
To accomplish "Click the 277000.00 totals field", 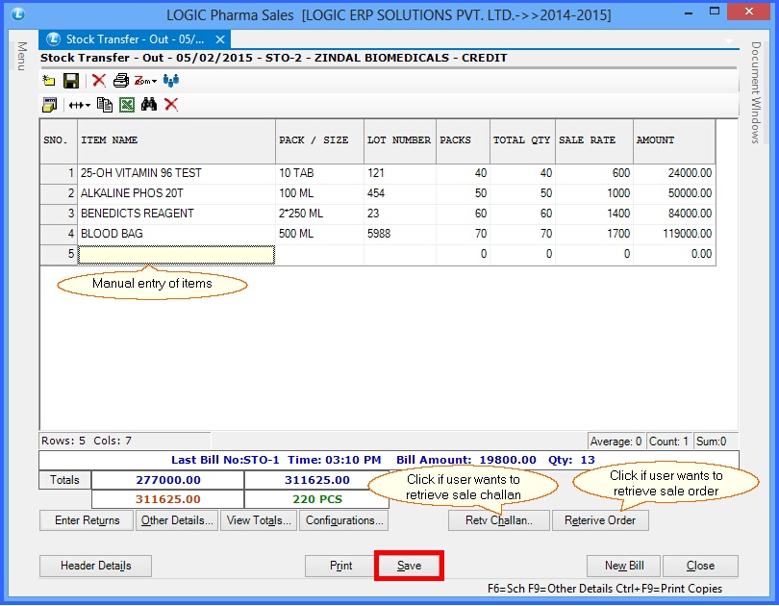I will [x=168, y=480].
